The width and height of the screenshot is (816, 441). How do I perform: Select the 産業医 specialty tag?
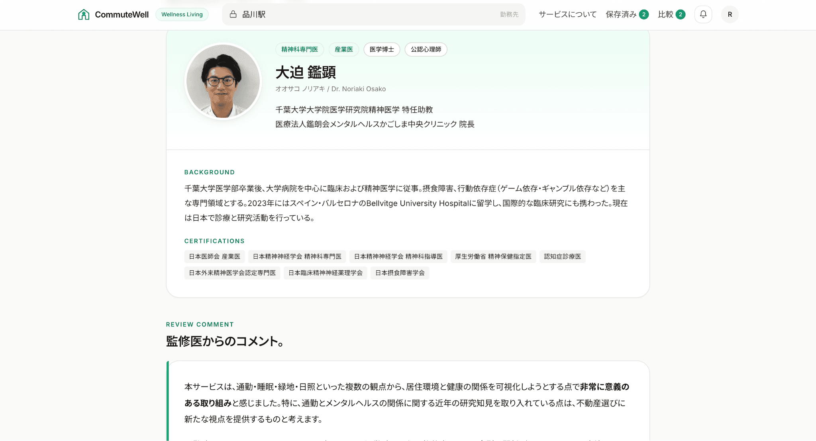[343, 49]
